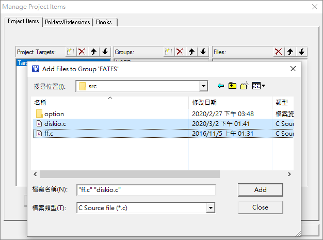Click the horizontal scrollbar thumb
The image size is (323, 240).
[x=130, y=174]
